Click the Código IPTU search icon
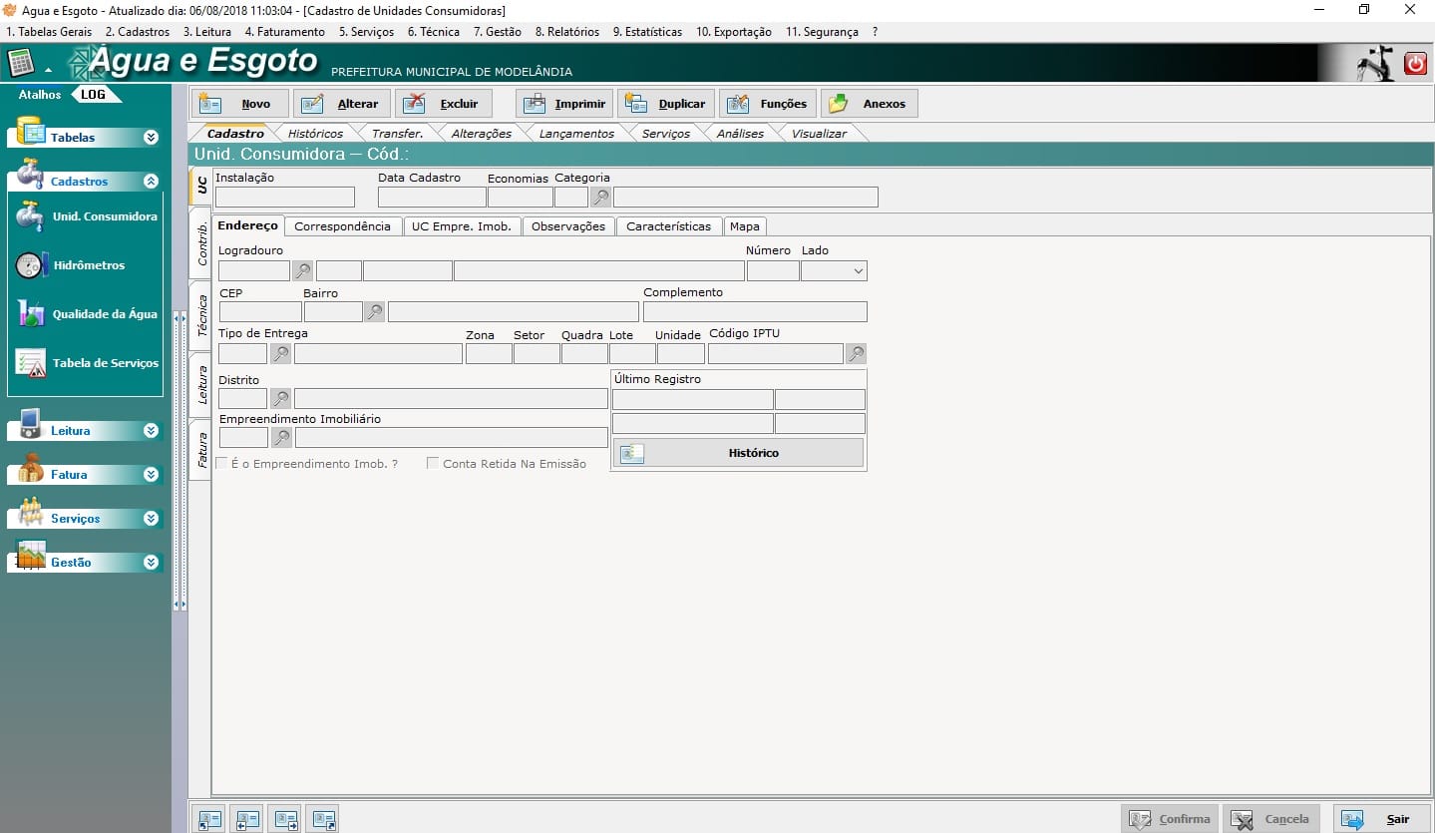Viewport: 1435px width, 833px height. (x=856, y=353)
